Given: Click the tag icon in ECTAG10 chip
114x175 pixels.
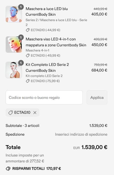Looking at the screenshot, I should tap(10, 113).
